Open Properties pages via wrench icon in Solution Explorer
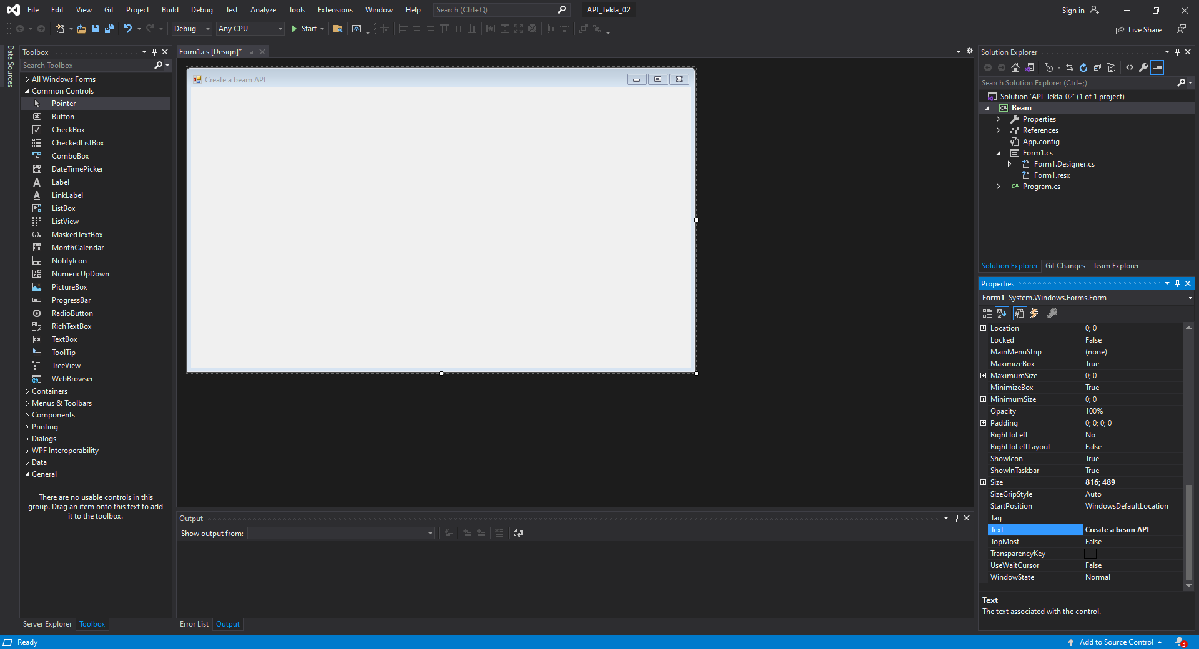 pos(1143,67)
